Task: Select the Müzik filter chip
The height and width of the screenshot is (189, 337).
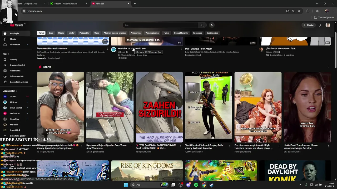Action: click(x=61, y=33)
